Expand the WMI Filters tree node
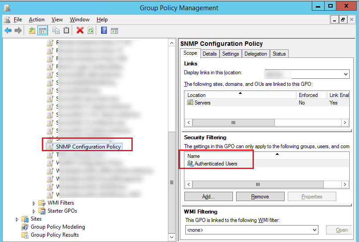The height and width of the screenshot is (242, 359). [x=34, y=203]
